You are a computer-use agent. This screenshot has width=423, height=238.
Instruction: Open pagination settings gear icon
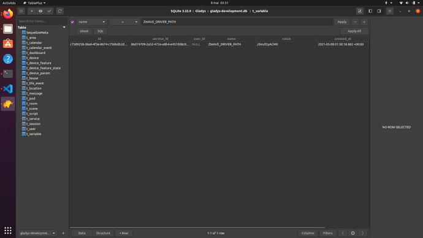[353, 233]
